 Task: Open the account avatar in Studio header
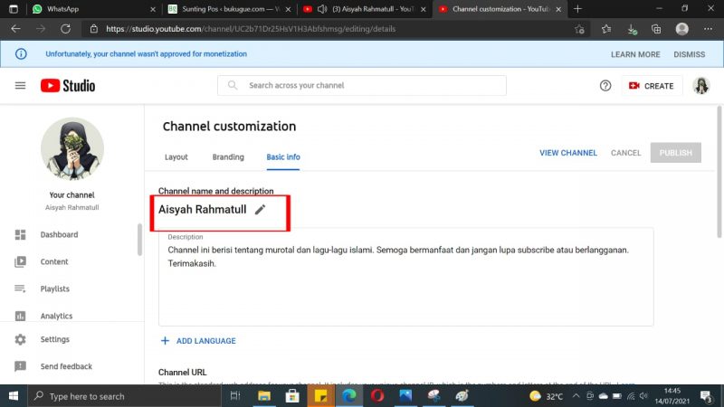[700, 86]
